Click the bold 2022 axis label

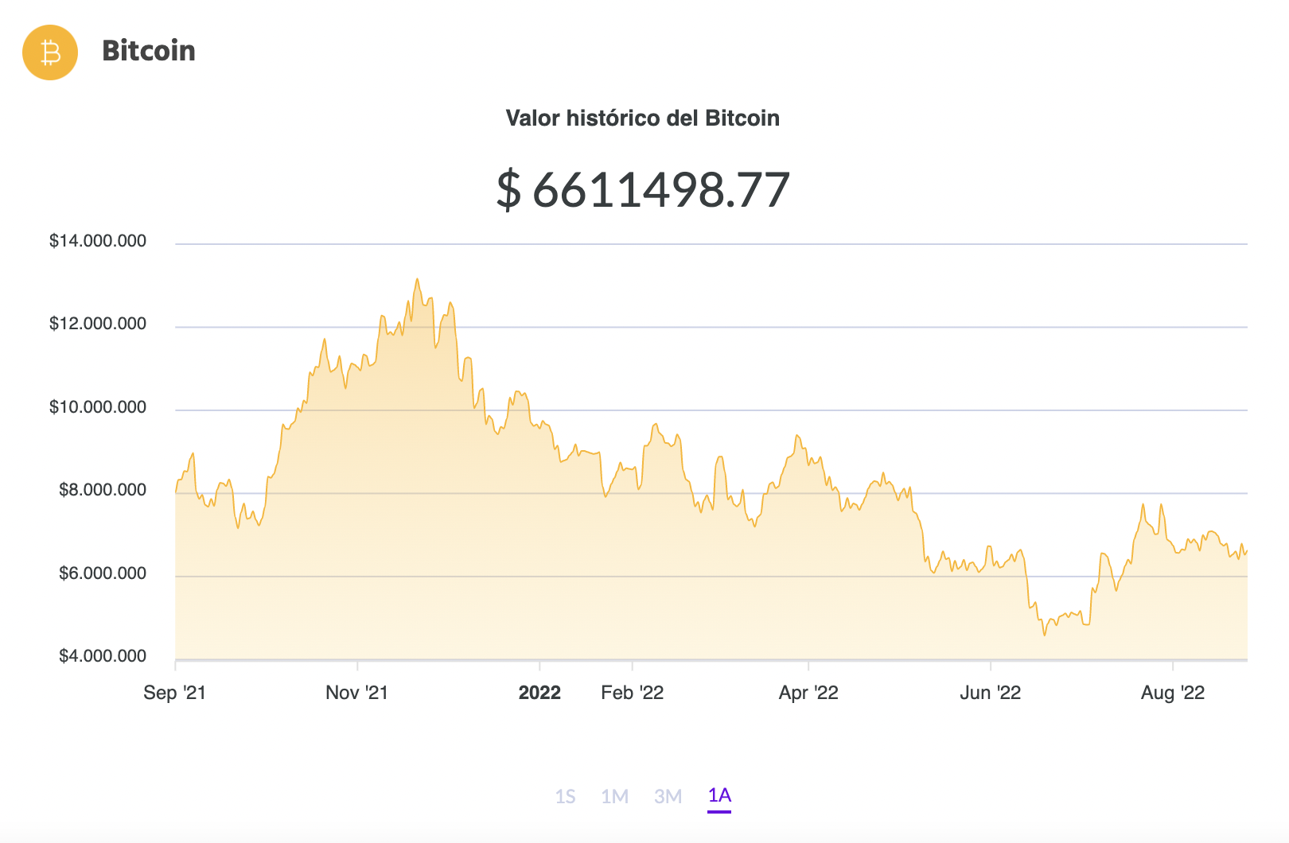coord(539,693)
